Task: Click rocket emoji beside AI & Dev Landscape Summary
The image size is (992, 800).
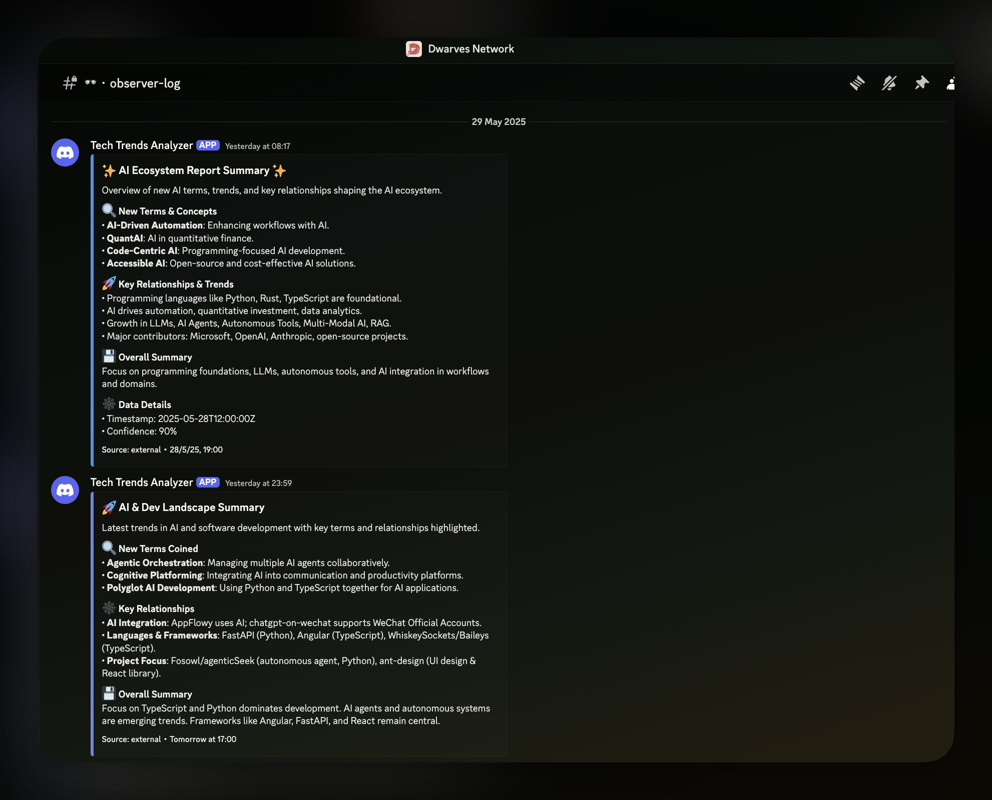Action: 109,507
